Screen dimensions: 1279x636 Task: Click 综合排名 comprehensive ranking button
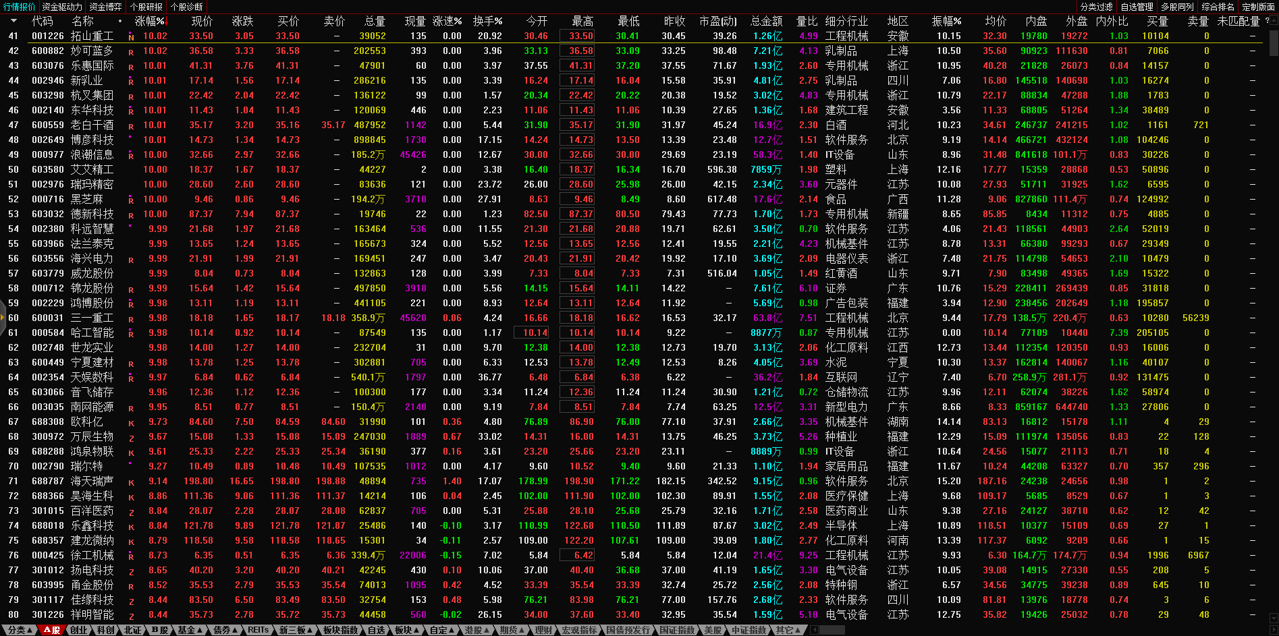1218,7
